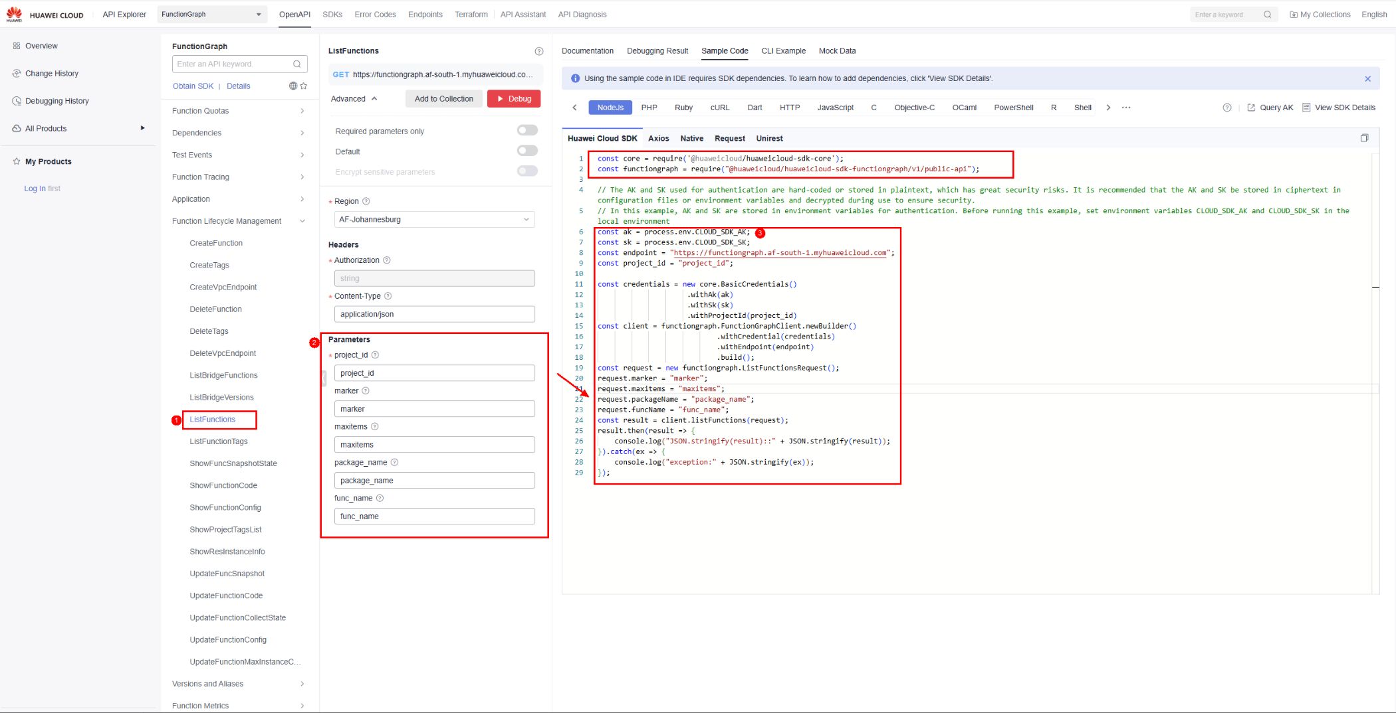The width and height of the screenshot is (1396, 713).
Task: Open more languages ellipsis menu
Action: point(1126,108)
